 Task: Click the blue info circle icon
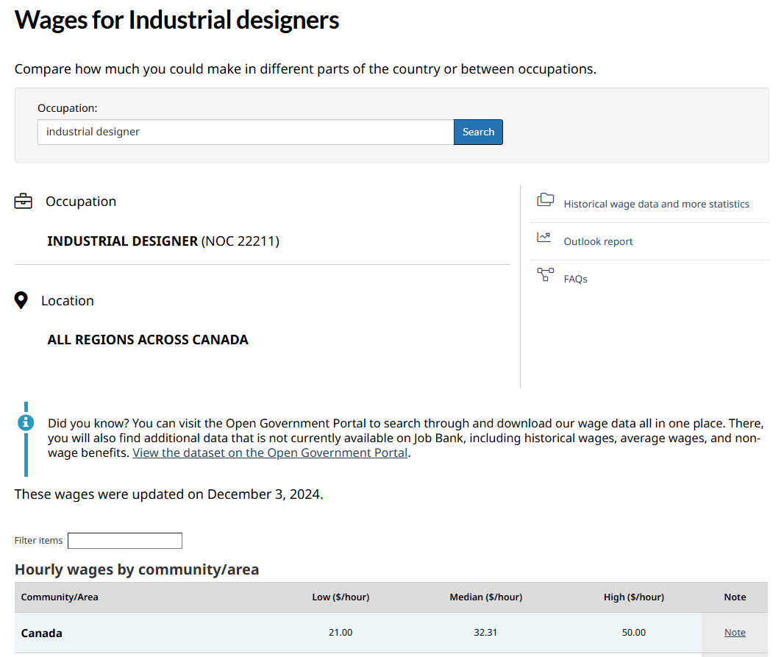pos(26,422)
